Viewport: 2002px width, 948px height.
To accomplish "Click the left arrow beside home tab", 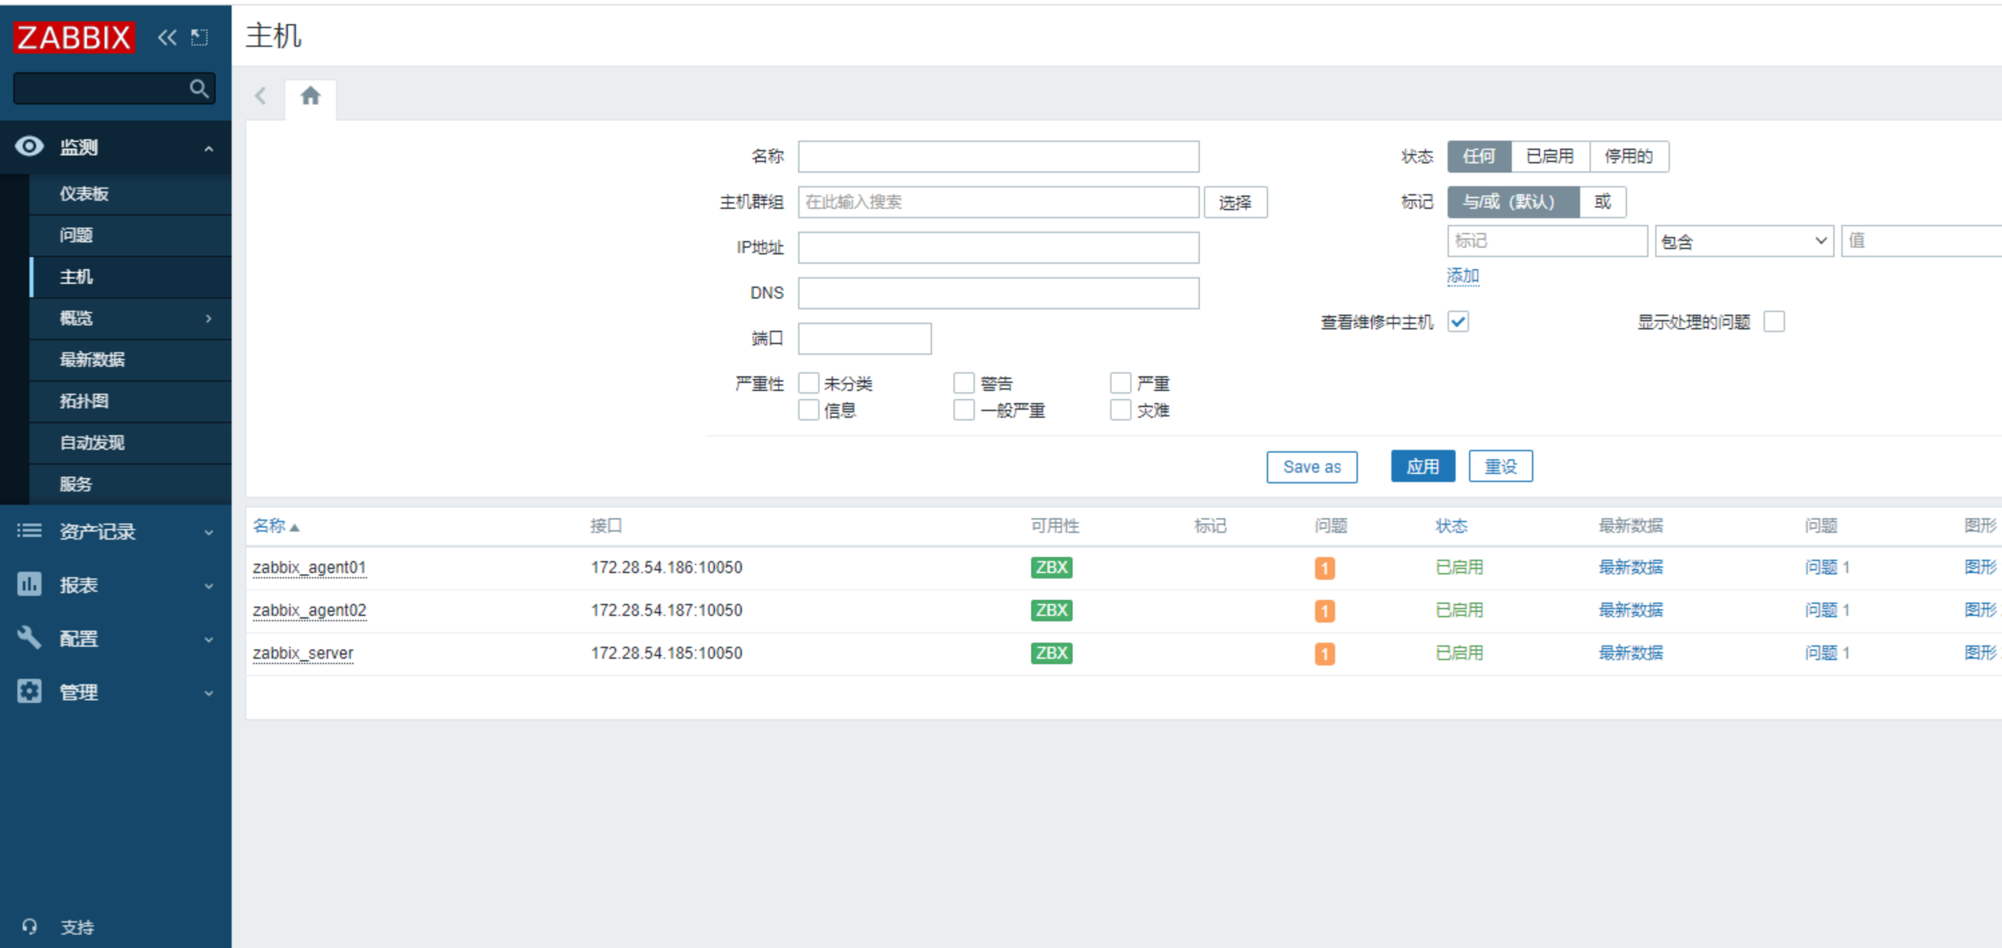I will point(260,96).
